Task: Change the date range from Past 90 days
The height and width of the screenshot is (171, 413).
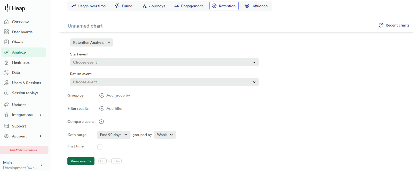Action: [x=113, y=135]
